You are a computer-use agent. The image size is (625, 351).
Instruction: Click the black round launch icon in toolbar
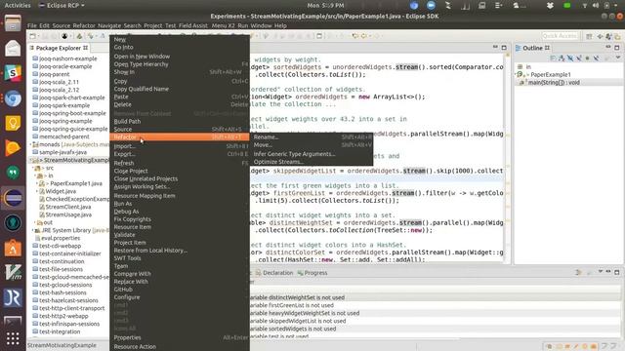click(64, 36)
